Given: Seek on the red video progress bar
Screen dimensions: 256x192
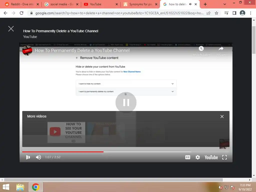Looking at the screenshot, I should pyautogui.click(x=63, y=152).
